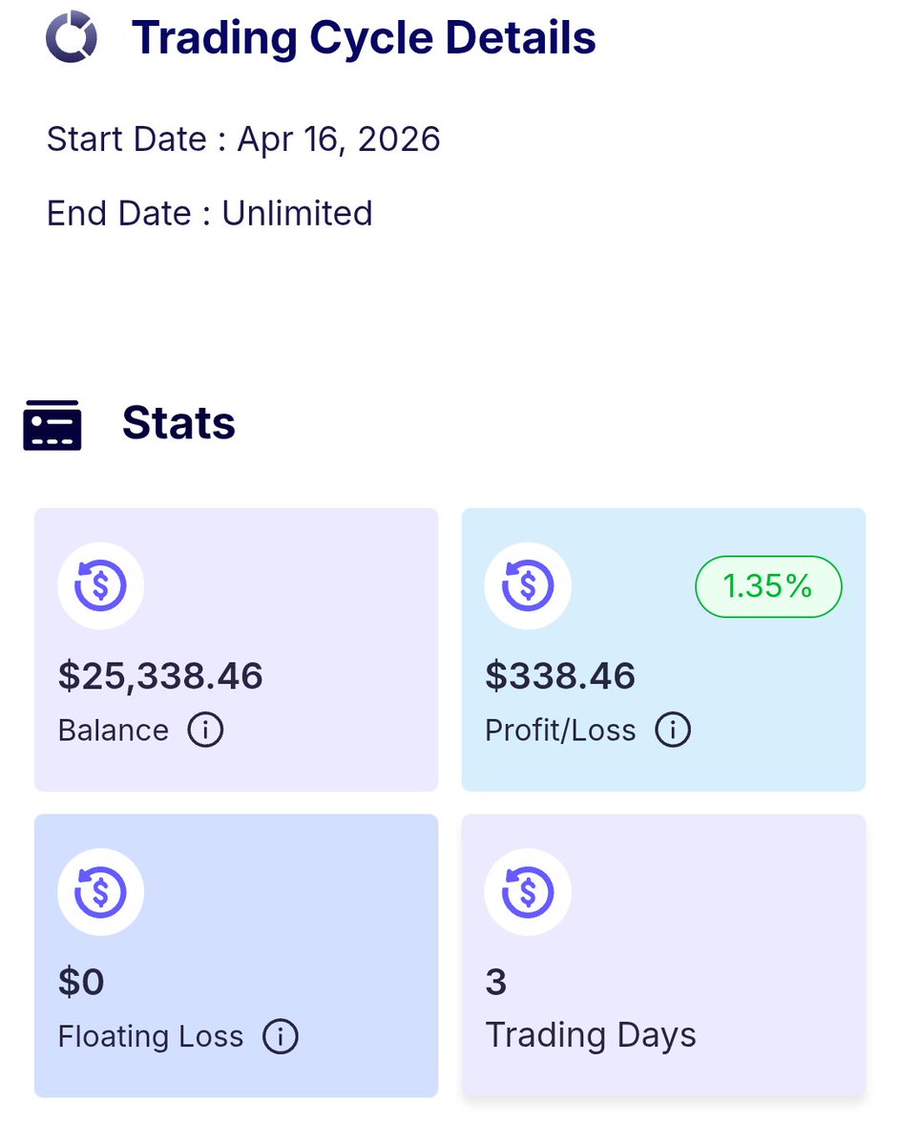Viewport: 900px width, 1146px height.
Task: Click the dollar icon in Floating Loss card
Action: tap(100, 891)
